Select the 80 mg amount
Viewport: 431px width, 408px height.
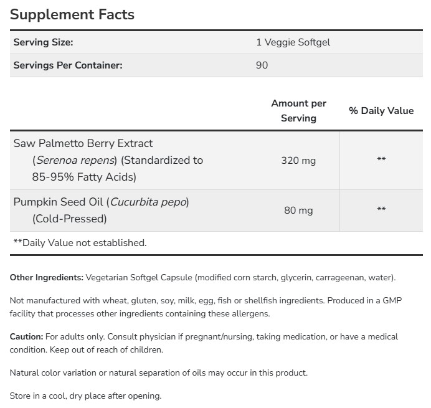tap(298, 211)
